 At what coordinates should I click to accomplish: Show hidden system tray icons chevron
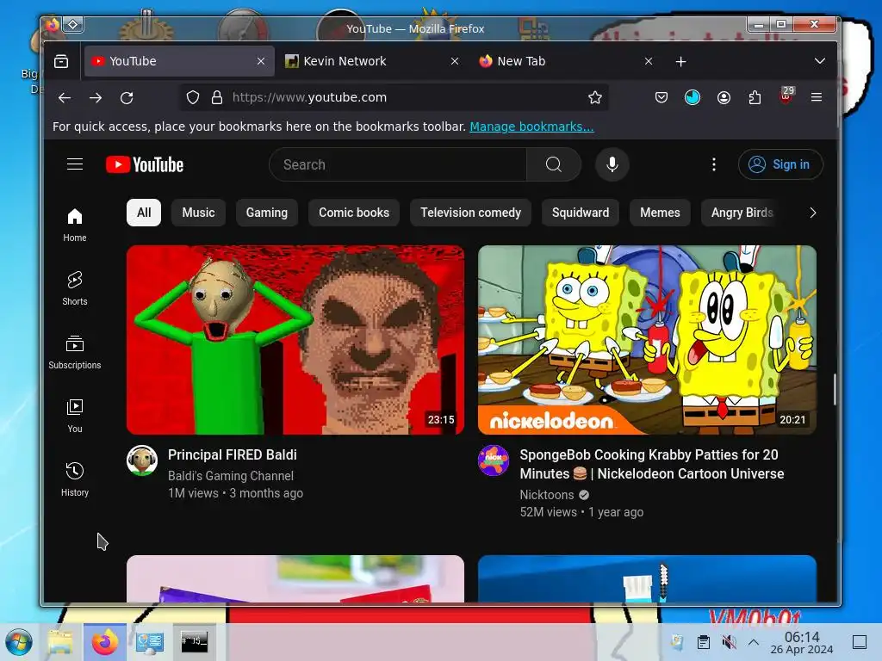[754, 642]
